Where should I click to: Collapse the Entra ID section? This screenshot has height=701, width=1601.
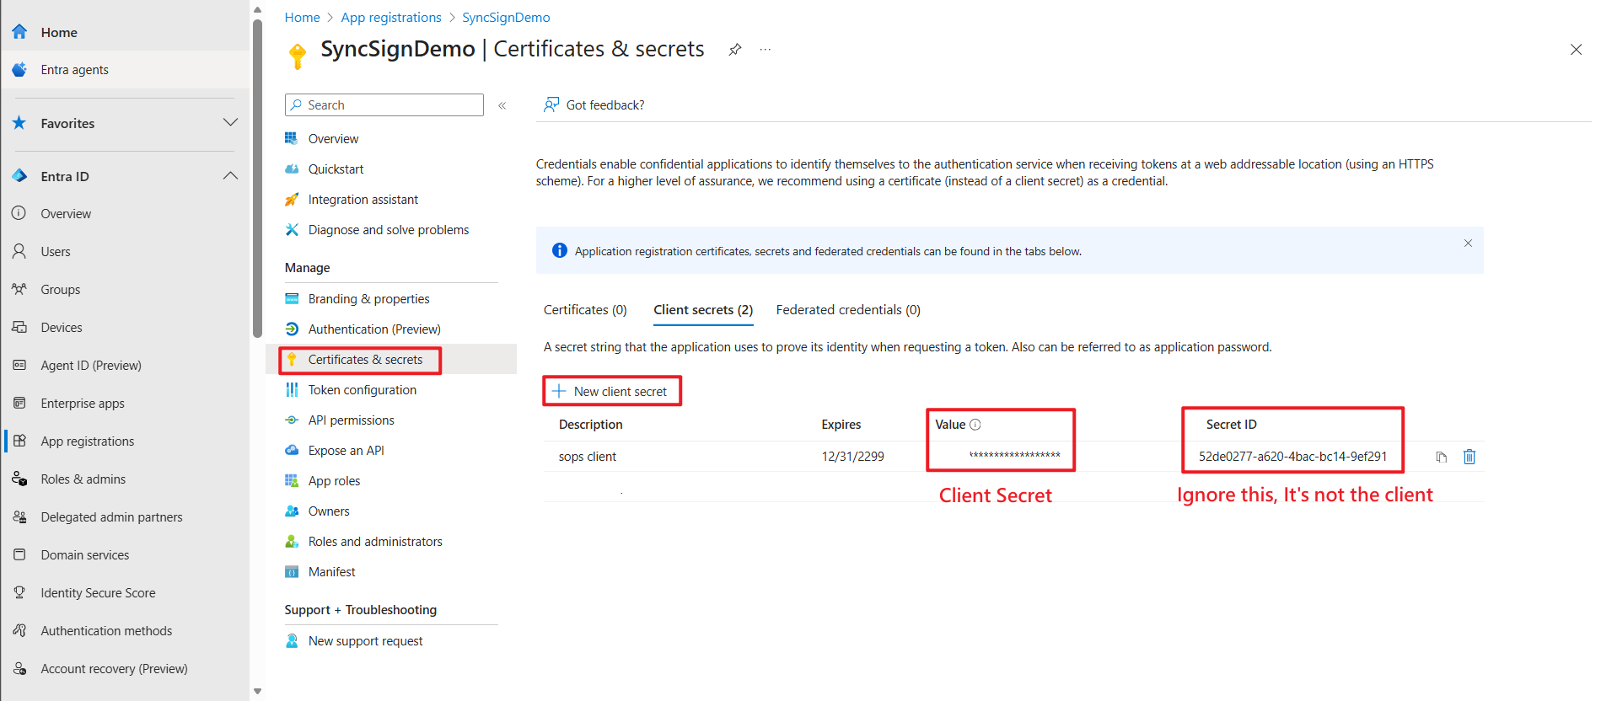229,176
